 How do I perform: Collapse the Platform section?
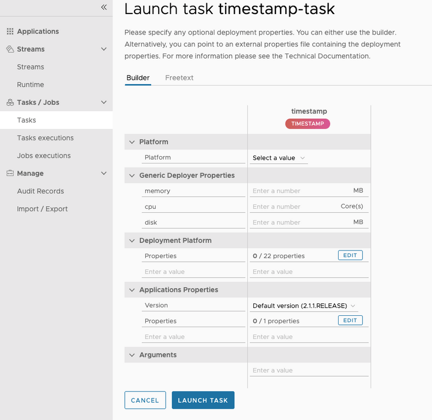[132, 142]
